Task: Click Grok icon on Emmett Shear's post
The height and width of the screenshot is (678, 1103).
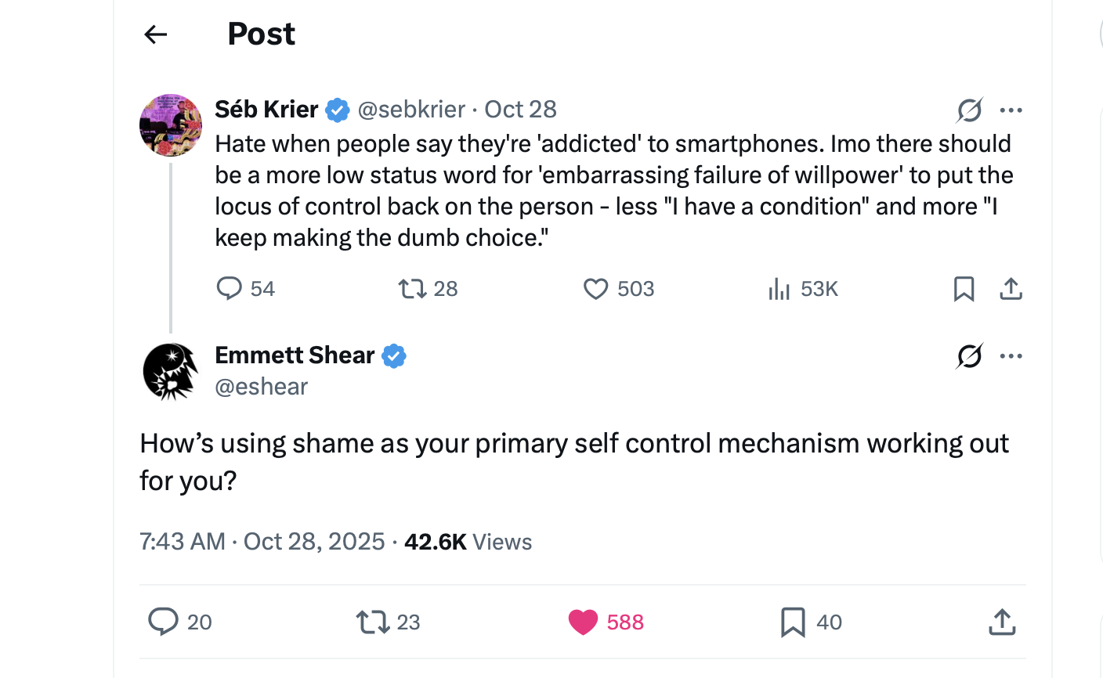Action: point(969,356)
